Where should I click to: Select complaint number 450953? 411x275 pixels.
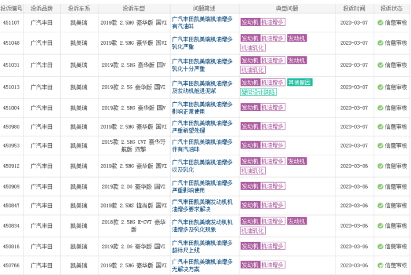11,146
